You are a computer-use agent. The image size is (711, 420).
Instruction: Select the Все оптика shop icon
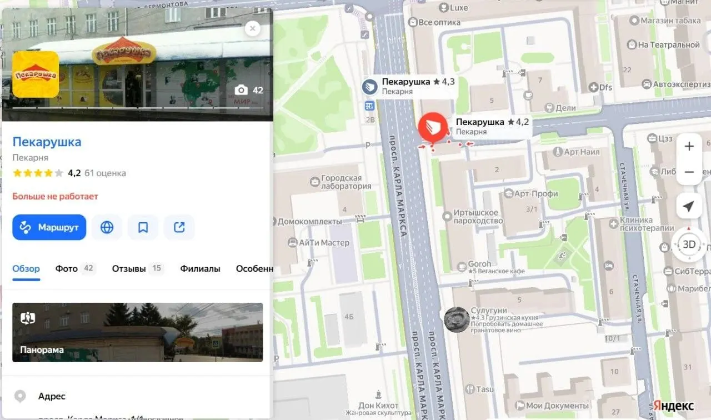click(x=412, y=23)
